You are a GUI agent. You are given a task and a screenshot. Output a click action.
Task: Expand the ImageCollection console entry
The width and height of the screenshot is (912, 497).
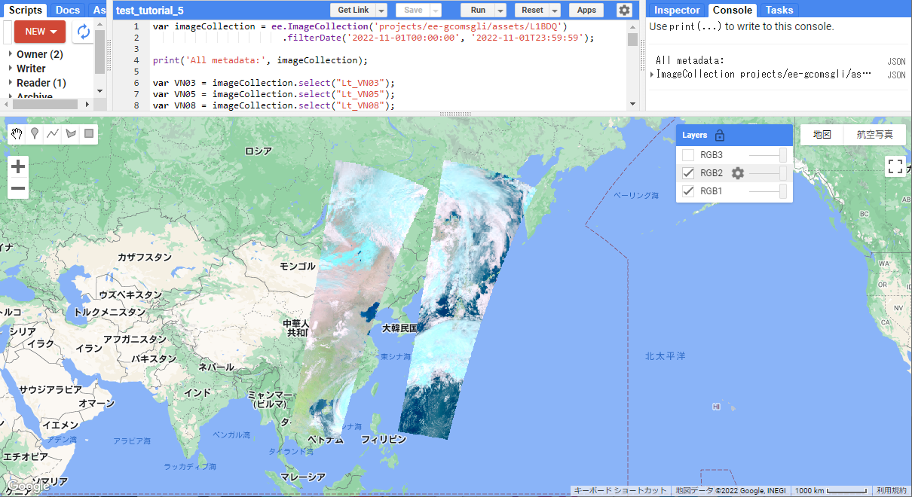(x=652, y=75)
